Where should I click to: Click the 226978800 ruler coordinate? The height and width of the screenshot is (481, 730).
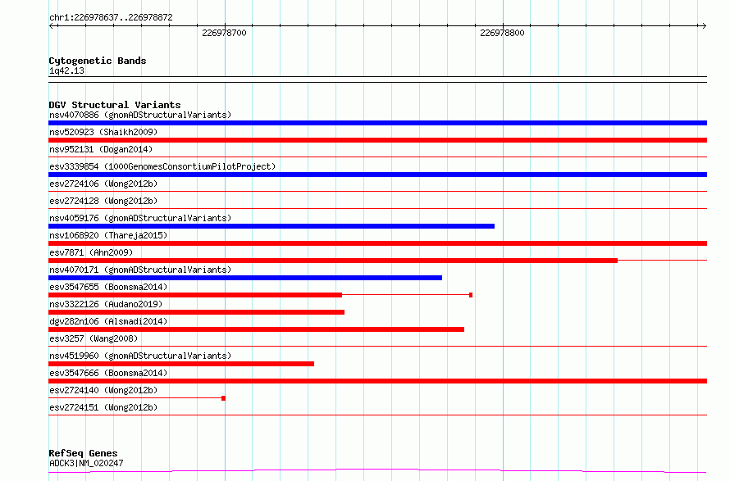[x=502, y=33]
